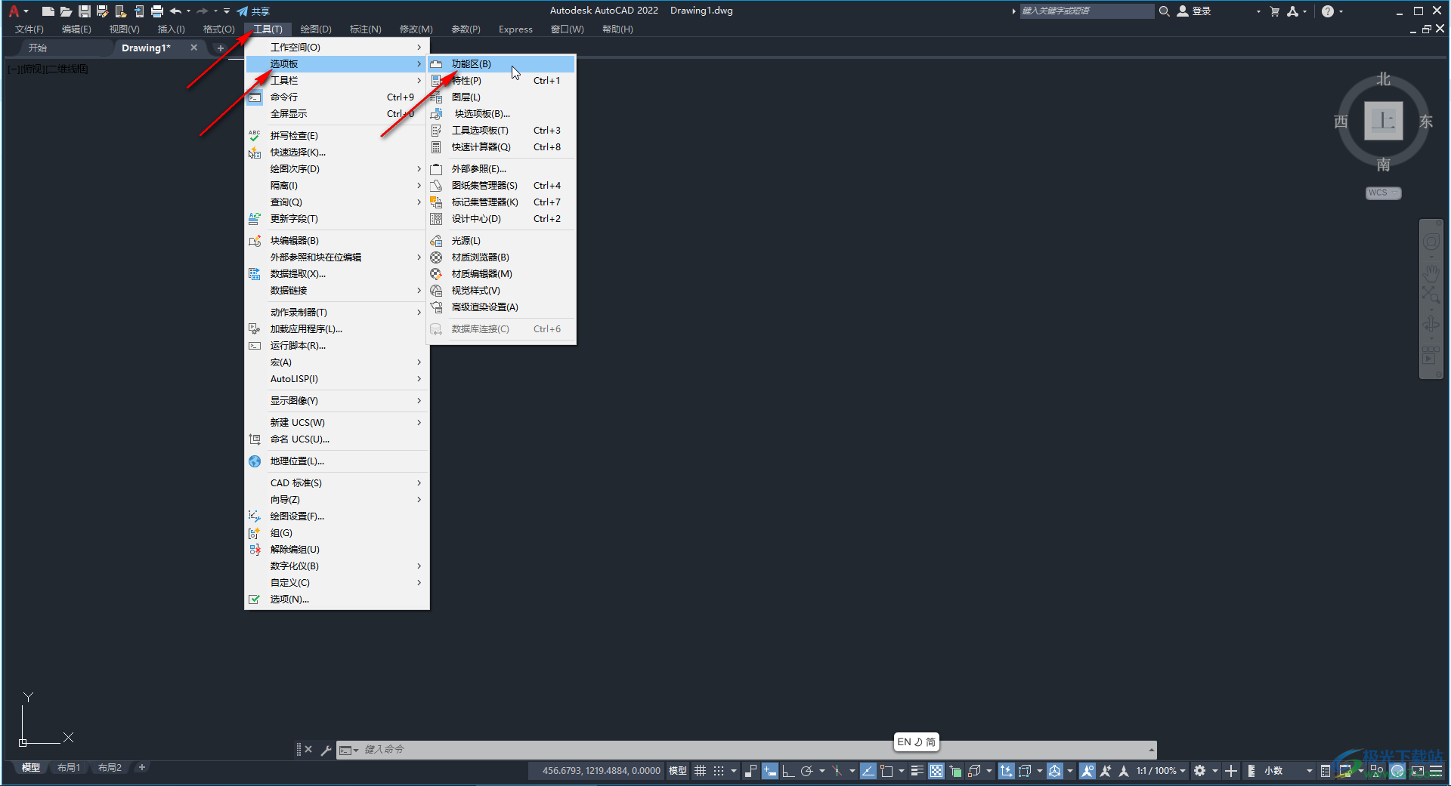Screen dimensions: 1451x786
Task: Select 快速计算器(Q) entry
Action: (502, 147)
